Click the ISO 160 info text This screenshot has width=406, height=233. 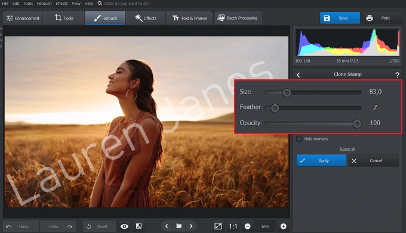(x=303, y=61)
